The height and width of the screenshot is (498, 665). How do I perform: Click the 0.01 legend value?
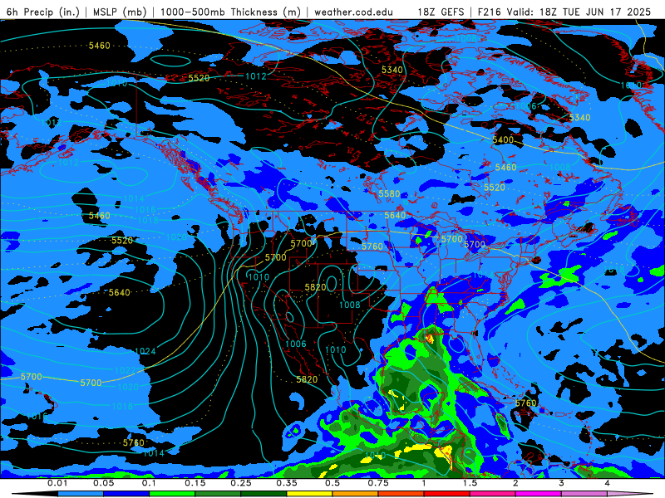57,483
